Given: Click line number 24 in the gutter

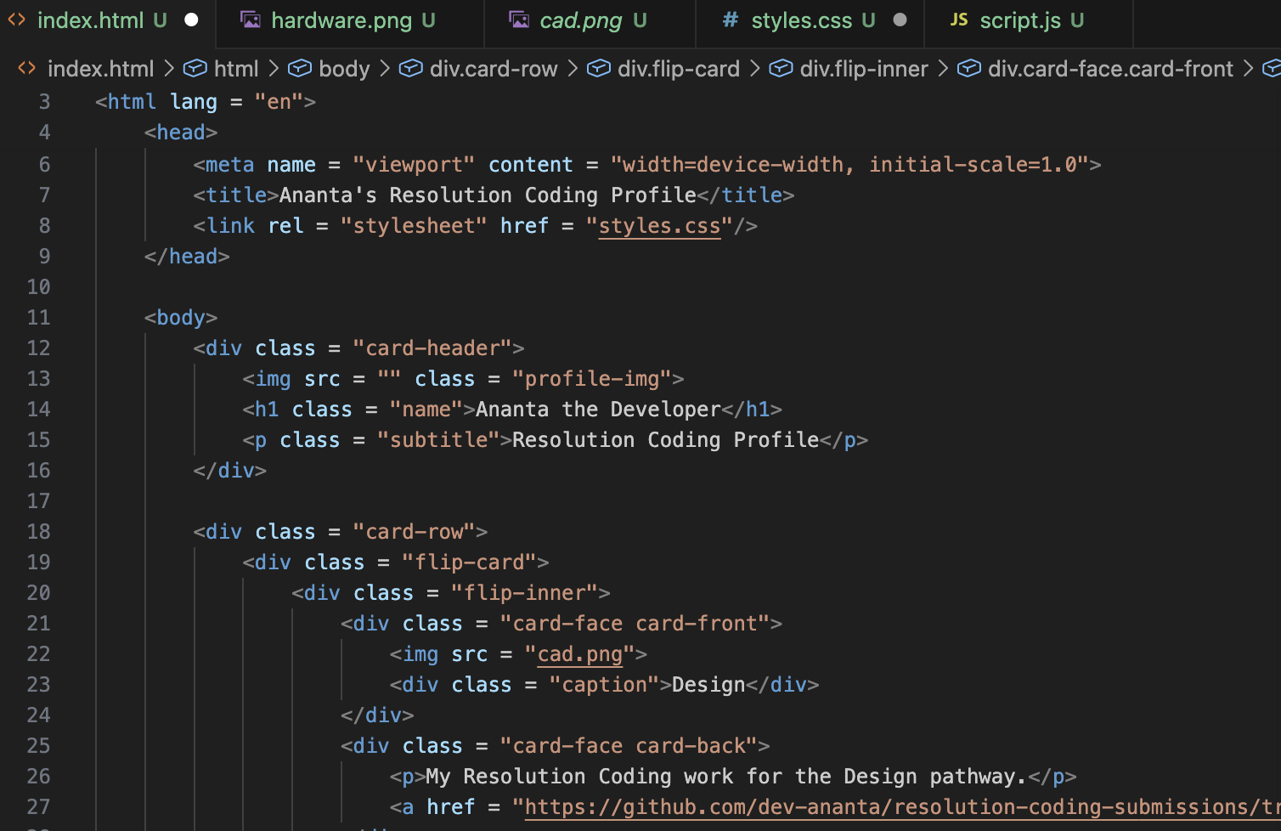Looking at the screenshot, I should (38, 715).
